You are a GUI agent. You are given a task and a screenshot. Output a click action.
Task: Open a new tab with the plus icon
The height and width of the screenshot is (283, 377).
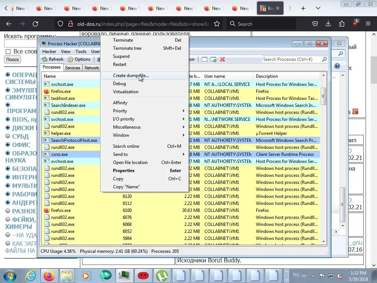pos(303,8)
